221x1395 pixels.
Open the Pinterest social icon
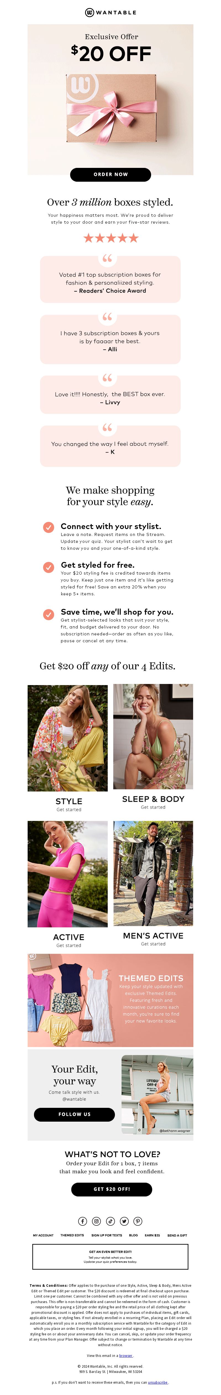pyautogui.click(x=138, y=1220)
